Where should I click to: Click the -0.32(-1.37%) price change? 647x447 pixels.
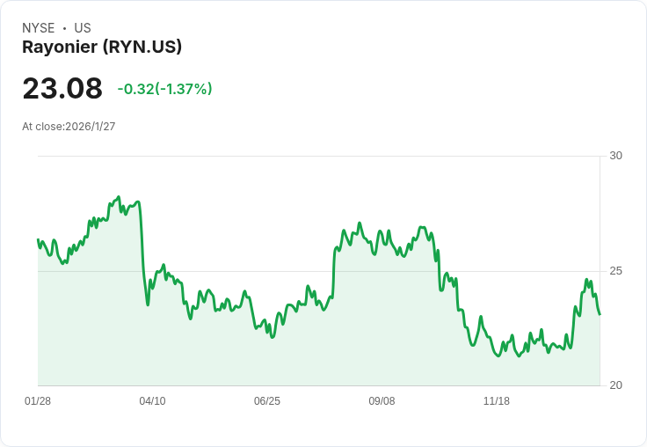[164, 89]
